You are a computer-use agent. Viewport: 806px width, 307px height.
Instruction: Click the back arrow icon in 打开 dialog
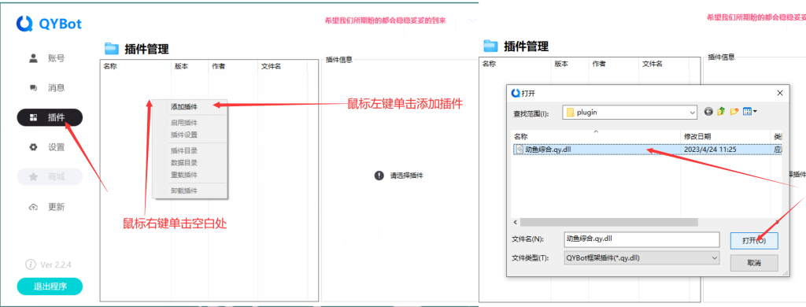[x=709, y=111]
